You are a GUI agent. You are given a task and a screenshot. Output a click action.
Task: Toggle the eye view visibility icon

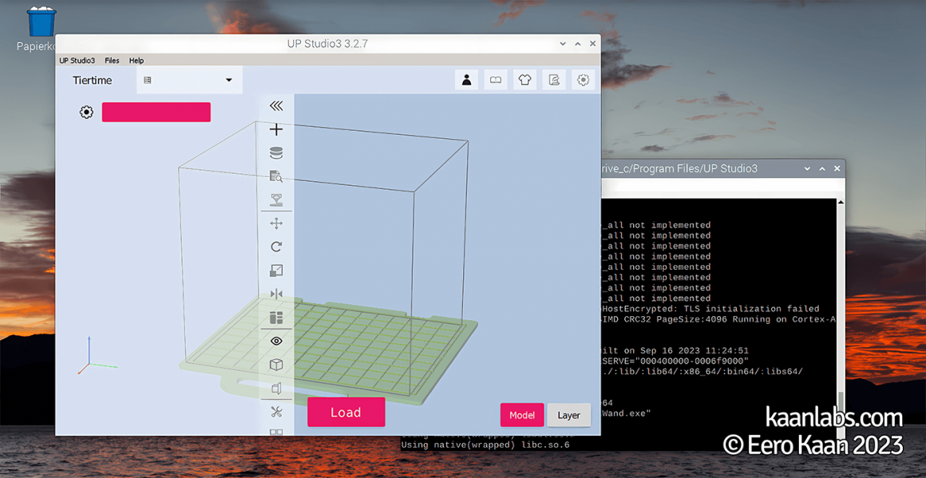tap(276, 342)
